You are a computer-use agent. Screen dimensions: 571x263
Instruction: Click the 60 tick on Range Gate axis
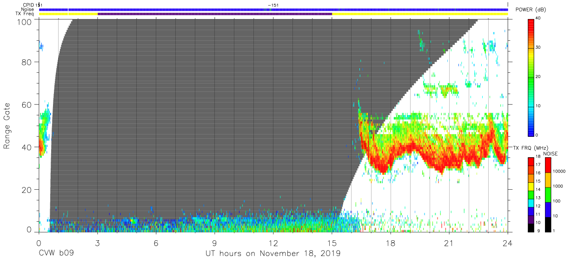[x=27, y=104]
